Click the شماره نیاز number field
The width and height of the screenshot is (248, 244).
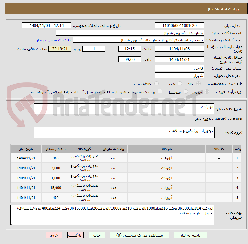179,26
